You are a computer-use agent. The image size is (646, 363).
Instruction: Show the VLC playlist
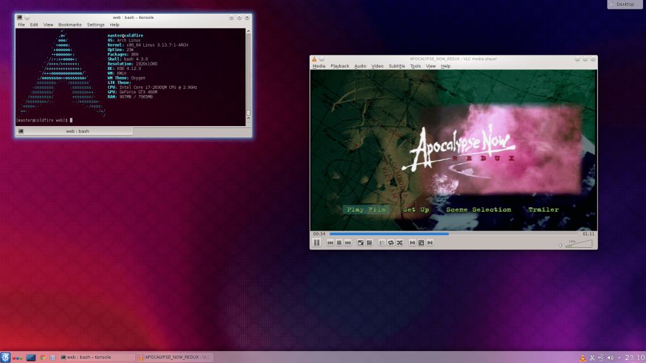coord(382,243)
